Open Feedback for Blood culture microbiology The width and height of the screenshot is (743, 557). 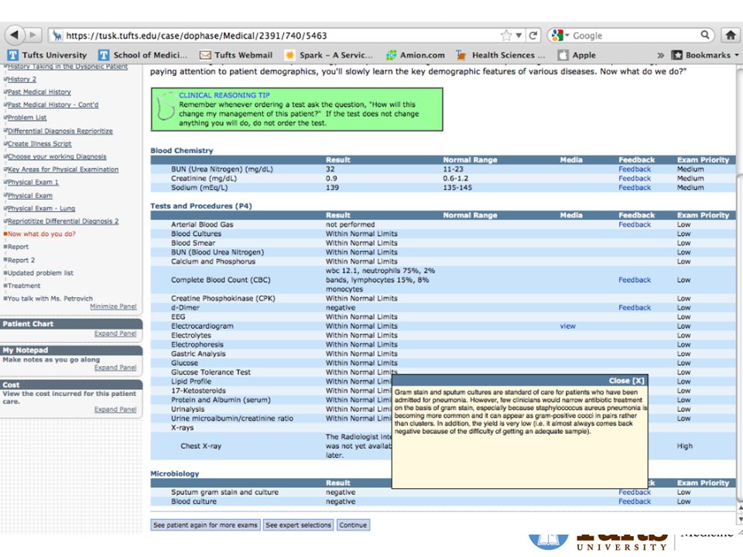[635, 501]
